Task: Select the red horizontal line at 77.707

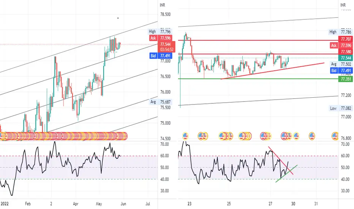Action: [x=258, y=40]
